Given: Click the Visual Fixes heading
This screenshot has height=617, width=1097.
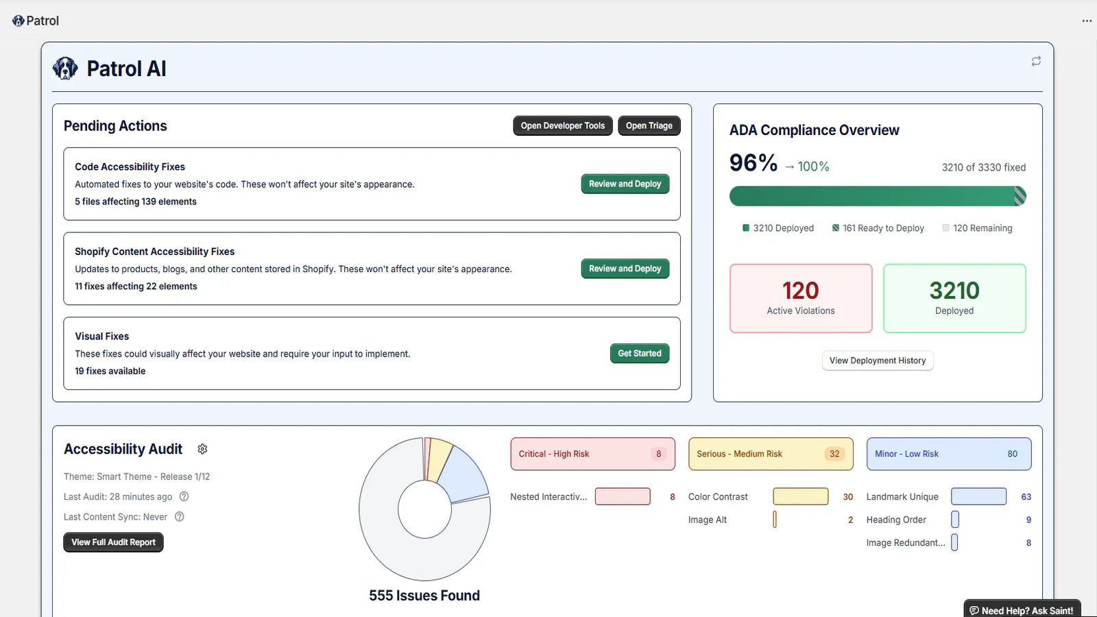Looking at the screenshot, I should [102, 337].
